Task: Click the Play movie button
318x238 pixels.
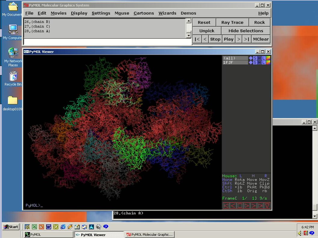Action: [x=228, y=39]
